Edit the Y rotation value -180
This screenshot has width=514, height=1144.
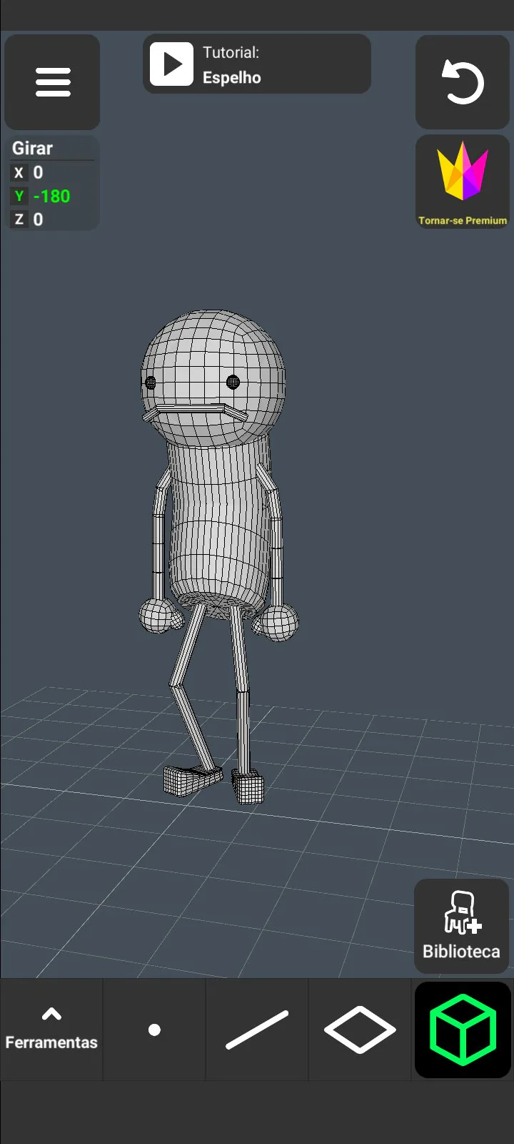[53, 196]
